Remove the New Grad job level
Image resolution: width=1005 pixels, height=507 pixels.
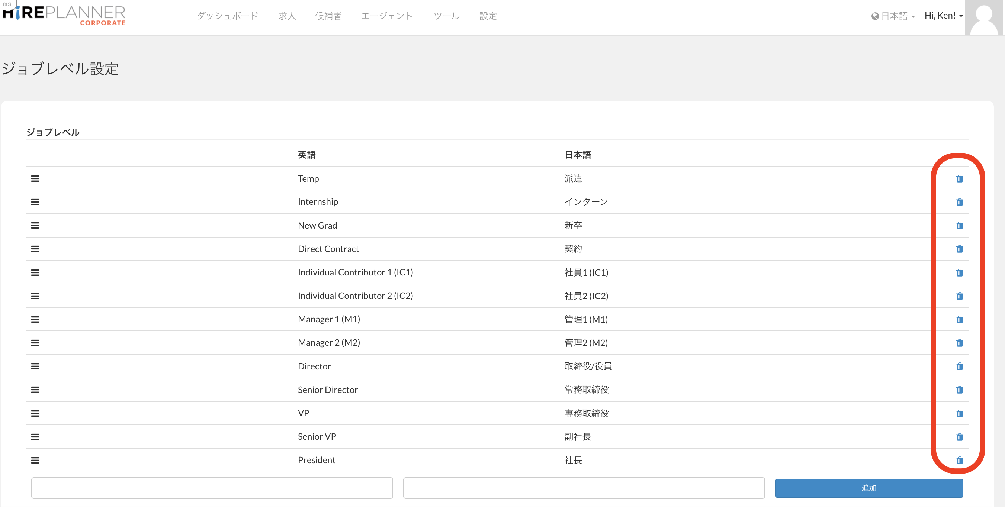959,225
